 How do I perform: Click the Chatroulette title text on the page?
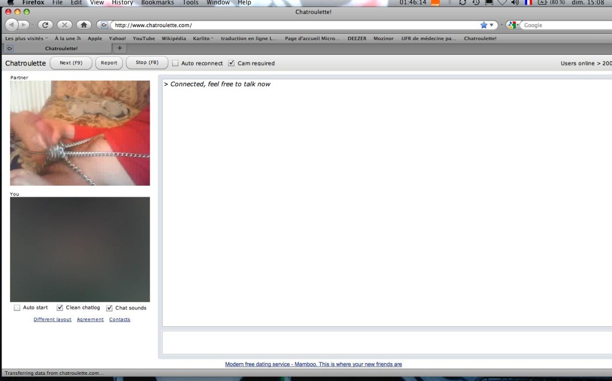click(26, 63)
